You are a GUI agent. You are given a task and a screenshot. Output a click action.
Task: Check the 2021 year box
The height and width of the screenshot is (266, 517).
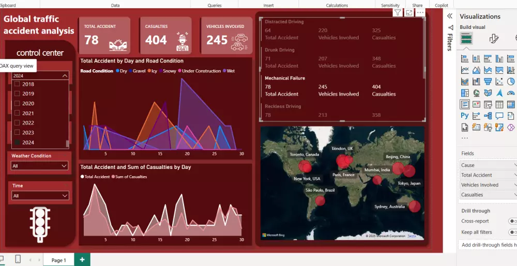[x=17, y=113]
